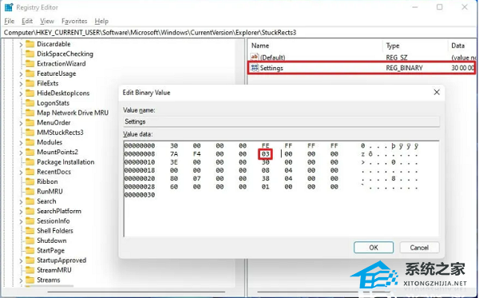The width and height of the screenshot is (479, 298).
Task: Select the StartupApproved folder icon
Action: (30, 260)
